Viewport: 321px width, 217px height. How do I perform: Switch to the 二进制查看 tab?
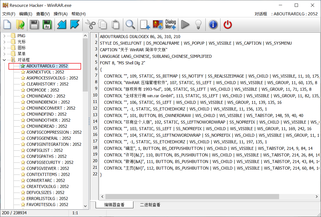coord(150,205)
